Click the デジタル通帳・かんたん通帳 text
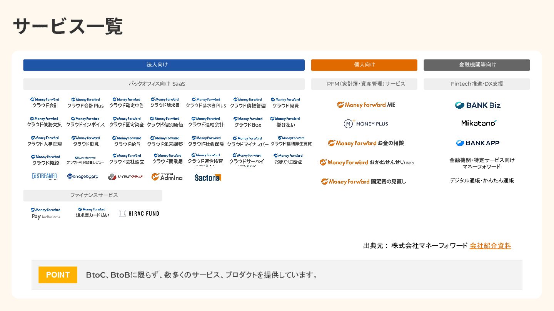Viewport: 554px width, 311px height. [x=482, y=180]
